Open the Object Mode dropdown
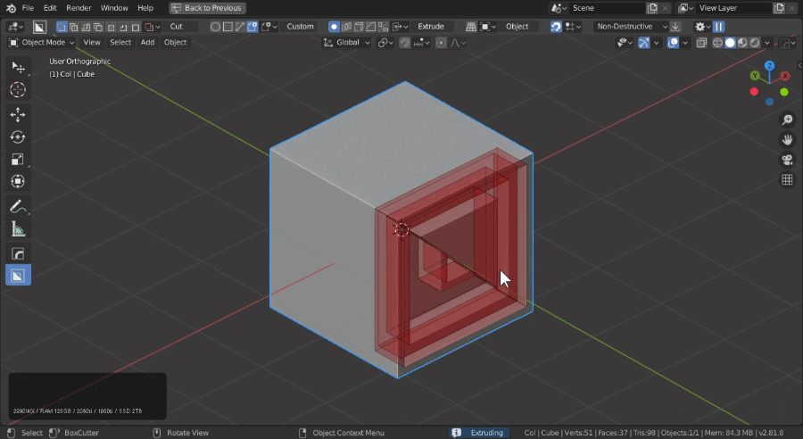The image size is (803, 439). (x=41, y=43)
